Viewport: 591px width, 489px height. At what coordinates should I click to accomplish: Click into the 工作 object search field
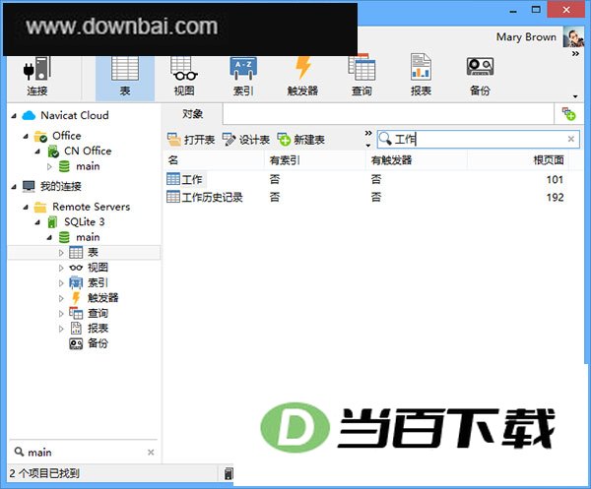[x=478, y=139]
